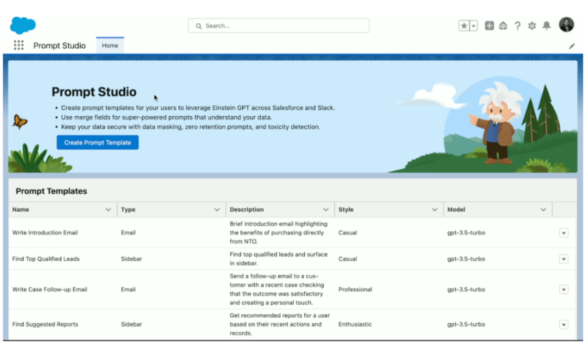
Task: Click the Favorites star icon
Action: point(464,26)
